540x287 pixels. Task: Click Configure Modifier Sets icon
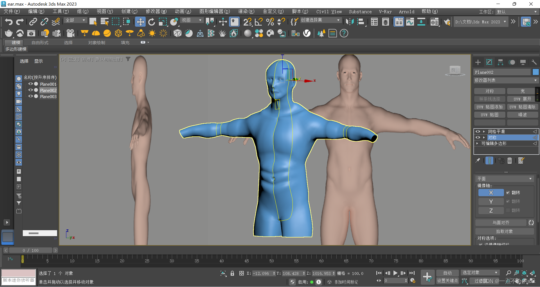(x=521, y=161)
